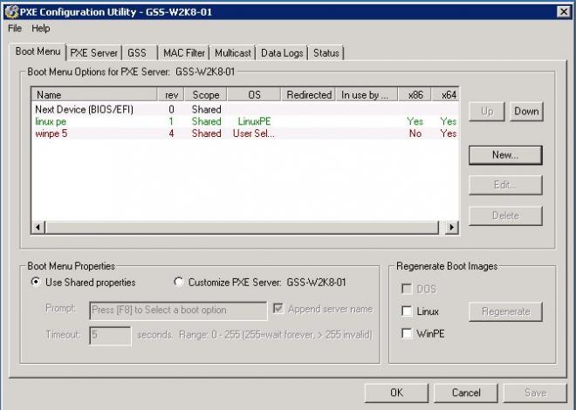
Task: Click the Timeout seconds field
Action: (110, 336)
